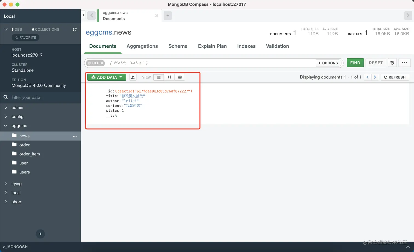Collapse the sidebar panel arrow
This screenshot has width=414, height=252.
(83, 15)
